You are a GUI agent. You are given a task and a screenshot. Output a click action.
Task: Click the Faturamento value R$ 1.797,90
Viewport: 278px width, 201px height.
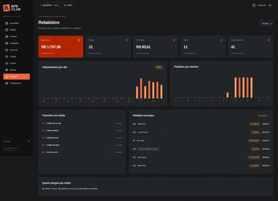coord(51,47)
